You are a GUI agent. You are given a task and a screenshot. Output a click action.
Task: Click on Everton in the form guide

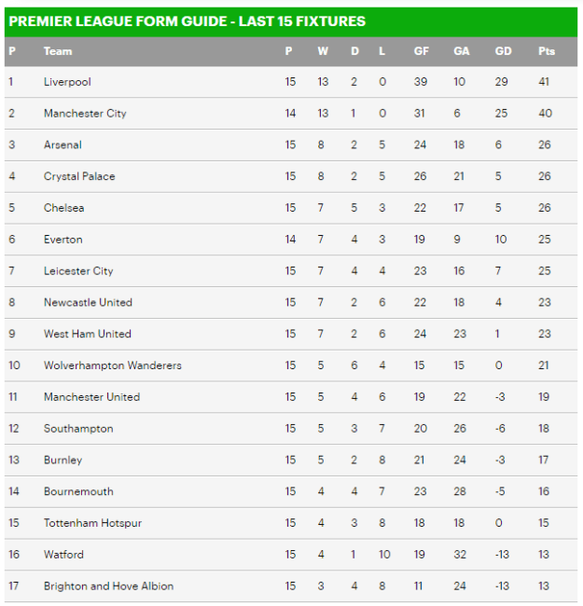pos(62,240)
